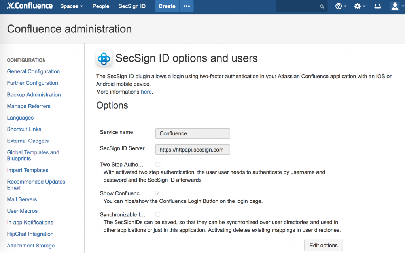Click the Service name input field
Screen dimensions: 405x253
click(192, 133)
